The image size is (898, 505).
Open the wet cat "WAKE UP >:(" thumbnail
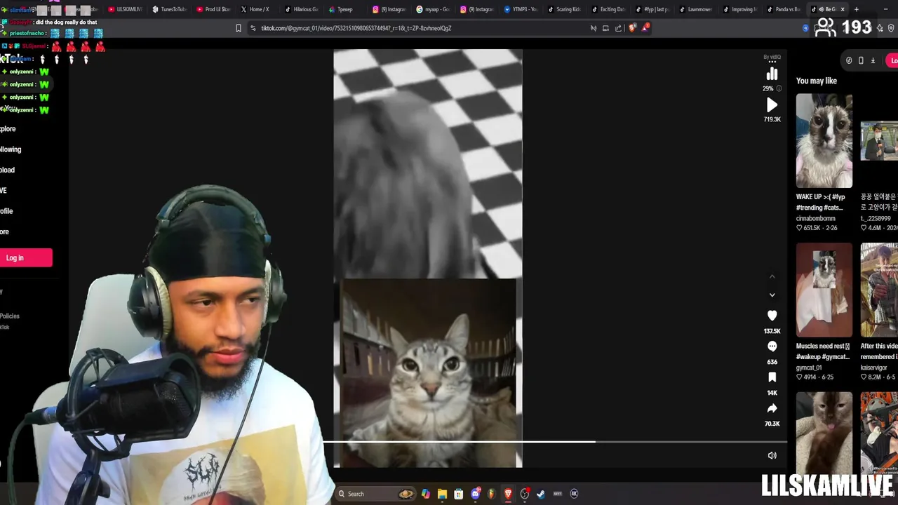coord(824,141)
